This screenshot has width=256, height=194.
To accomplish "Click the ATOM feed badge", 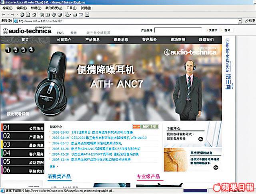I will [x=136, y=126].
